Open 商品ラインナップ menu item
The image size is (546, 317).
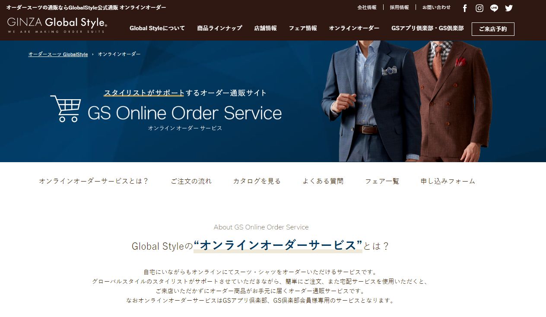click(219, 28)
